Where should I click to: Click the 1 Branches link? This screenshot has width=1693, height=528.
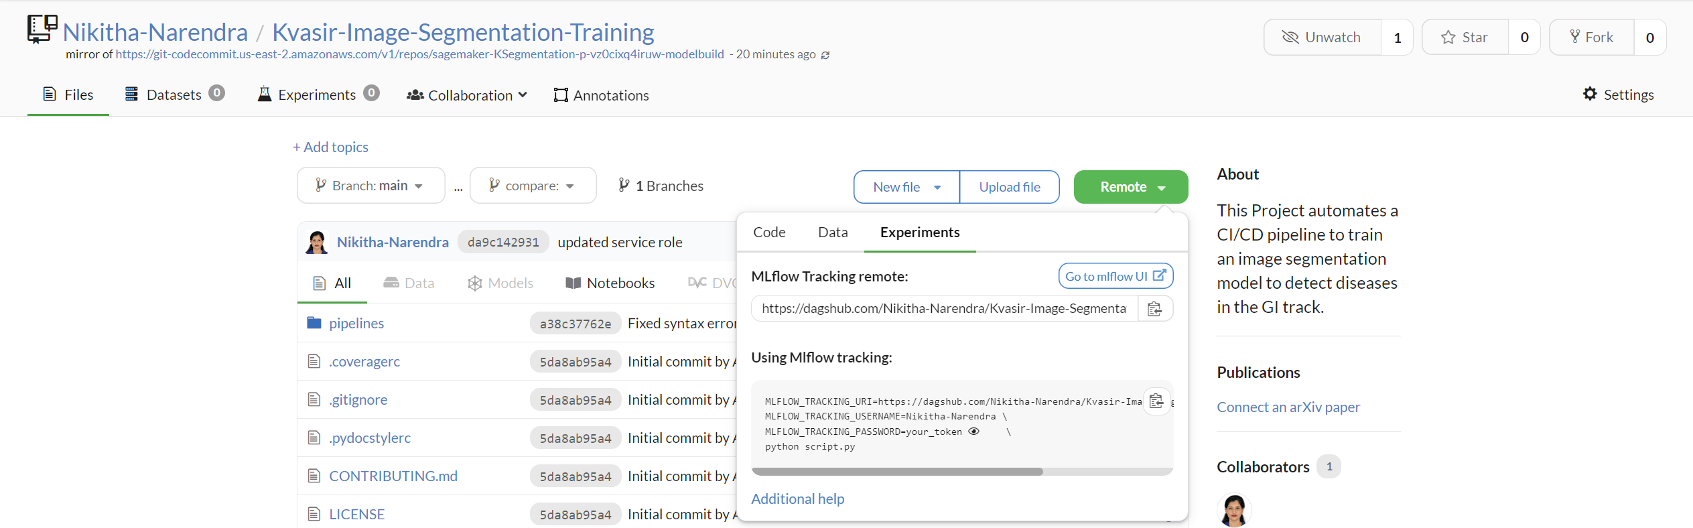click(661, 186)
